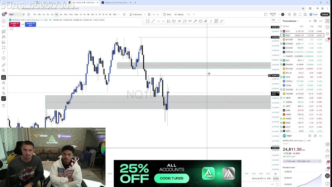Sort watchlist by the Last column header

[x=301, y=26]
